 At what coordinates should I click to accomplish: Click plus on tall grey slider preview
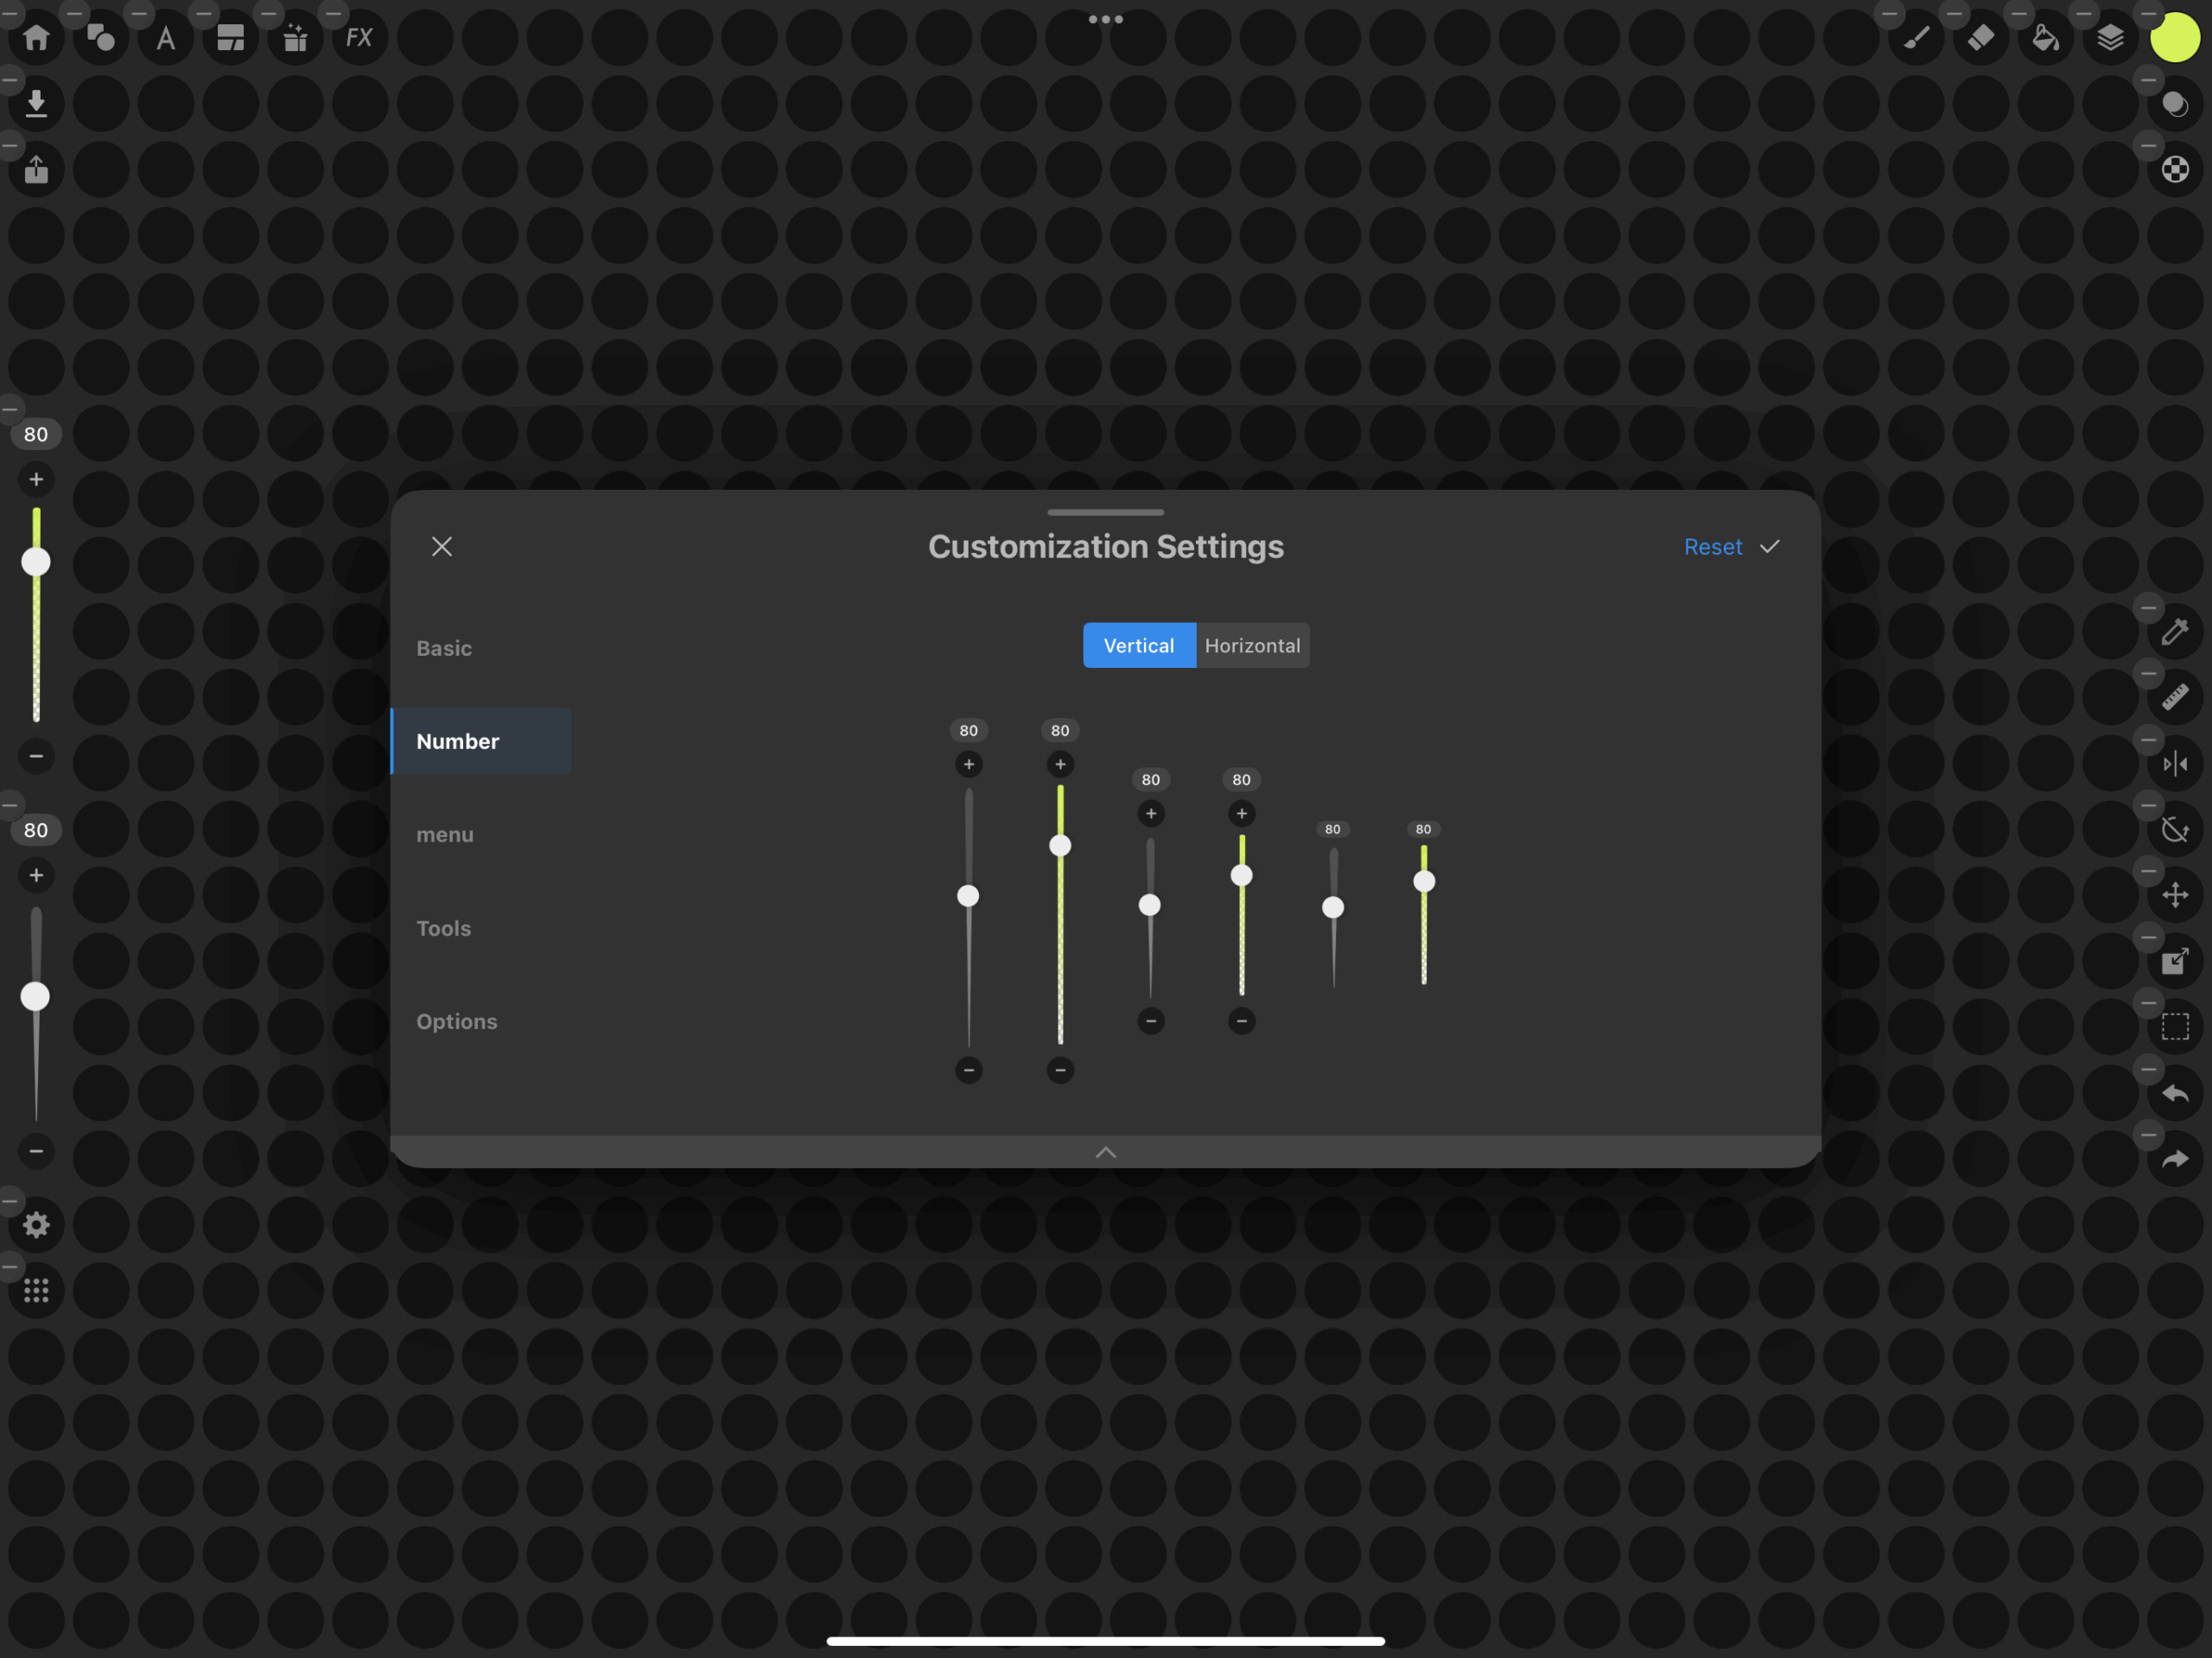pos(968,765)
